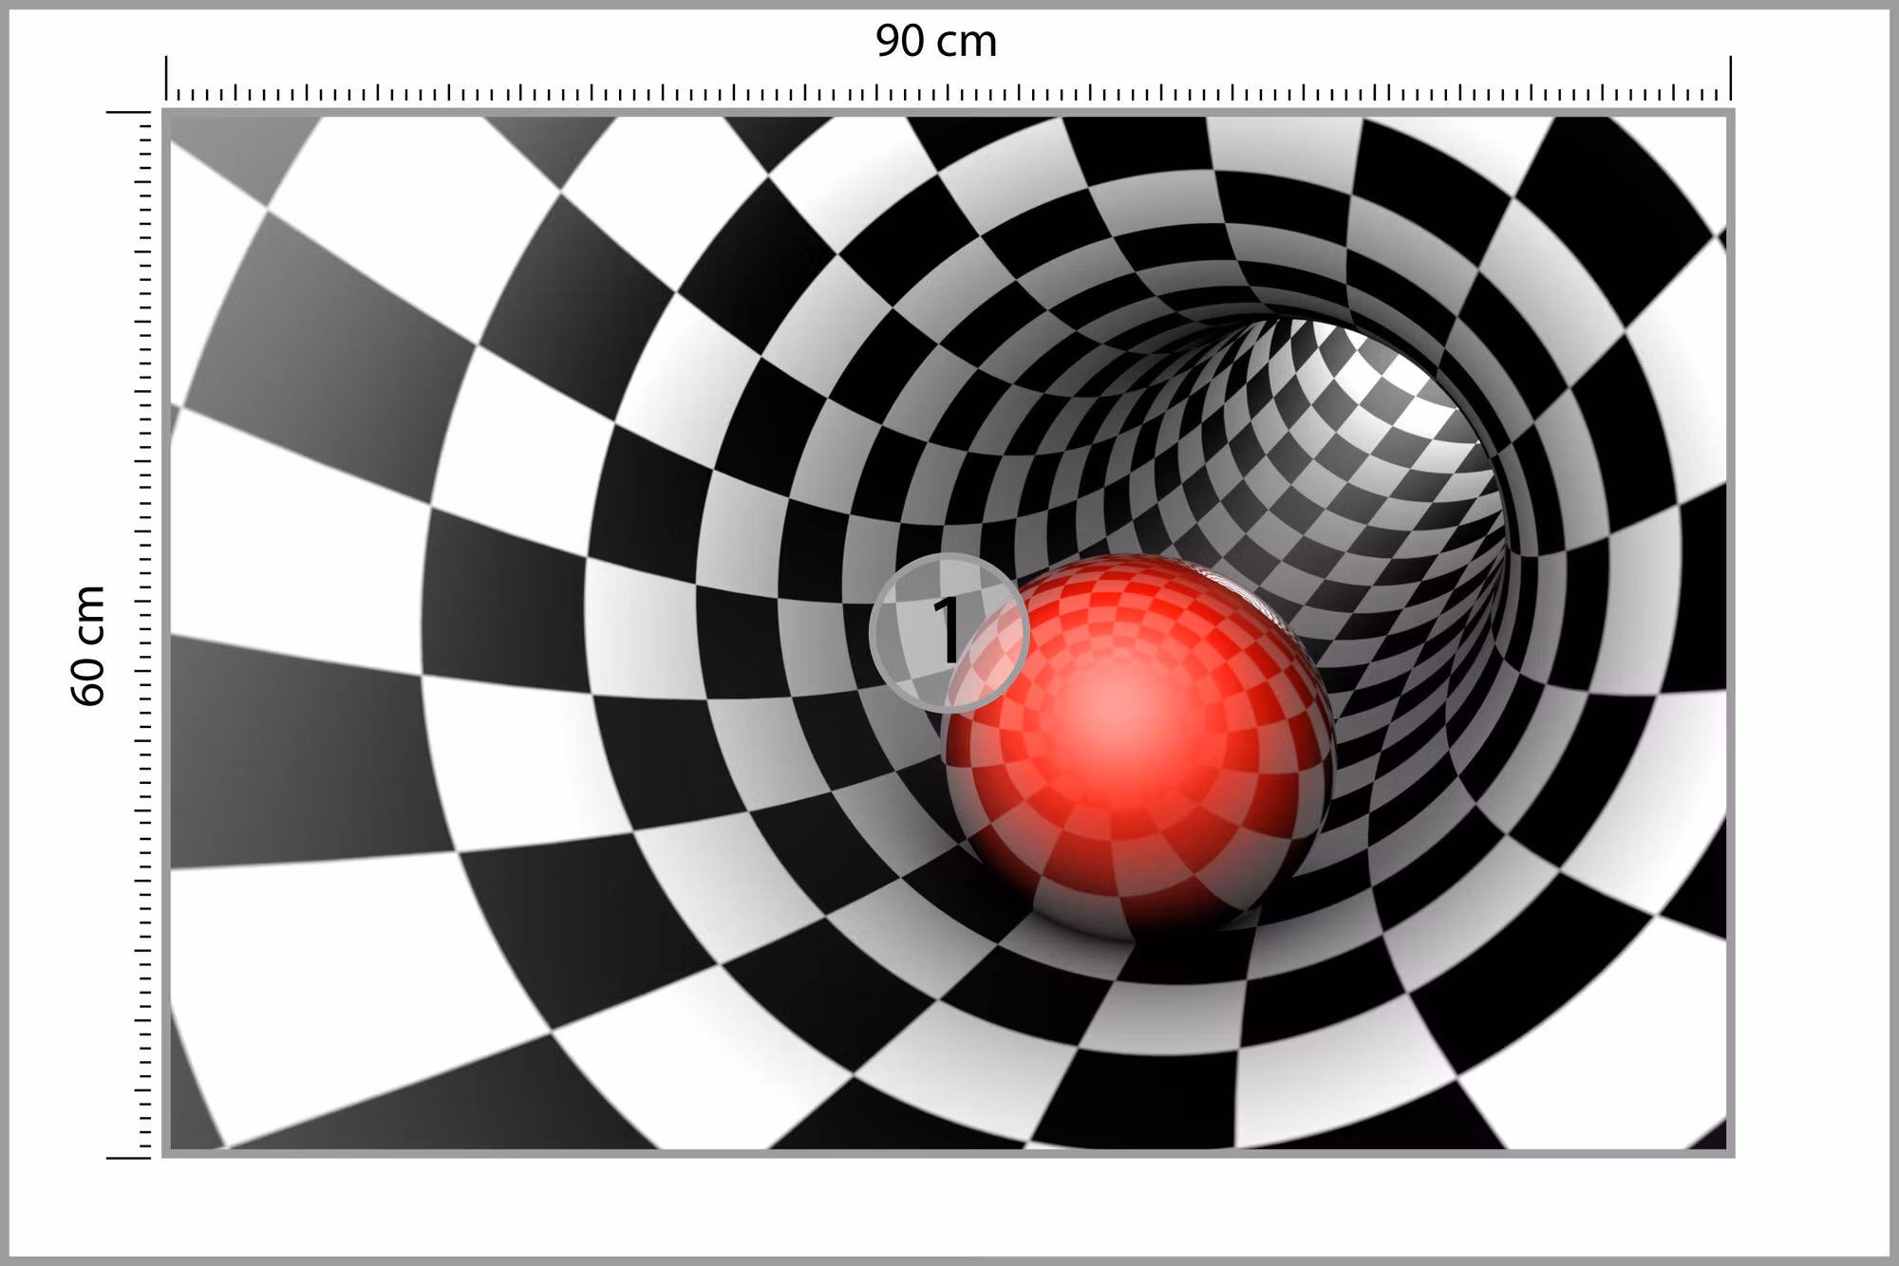Select the 60 cm height label

tap(88, 645)
